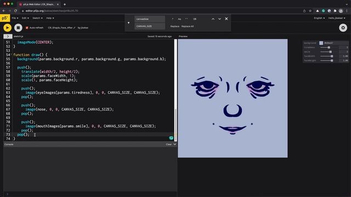Viewport: 351px width, 197px height.
Task: Open the Hello user account dropdown
Action: (x=337, y=18)
